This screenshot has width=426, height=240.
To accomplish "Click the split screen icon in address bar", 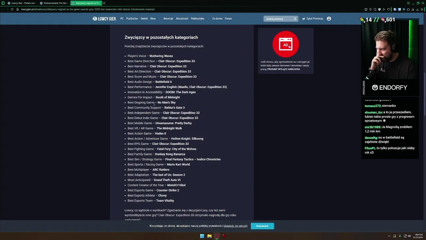I will point(366,9).
